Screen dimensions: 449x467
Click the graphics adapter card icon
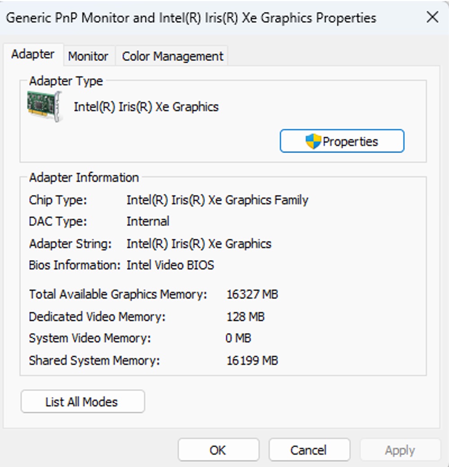(44, 105)
